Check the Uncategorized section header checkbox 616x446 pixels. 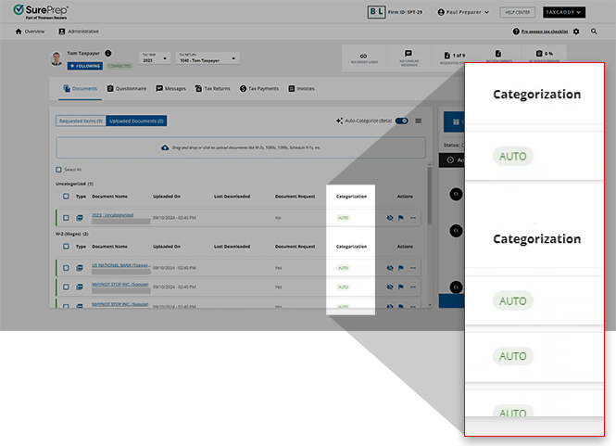(x=66, y=197)
